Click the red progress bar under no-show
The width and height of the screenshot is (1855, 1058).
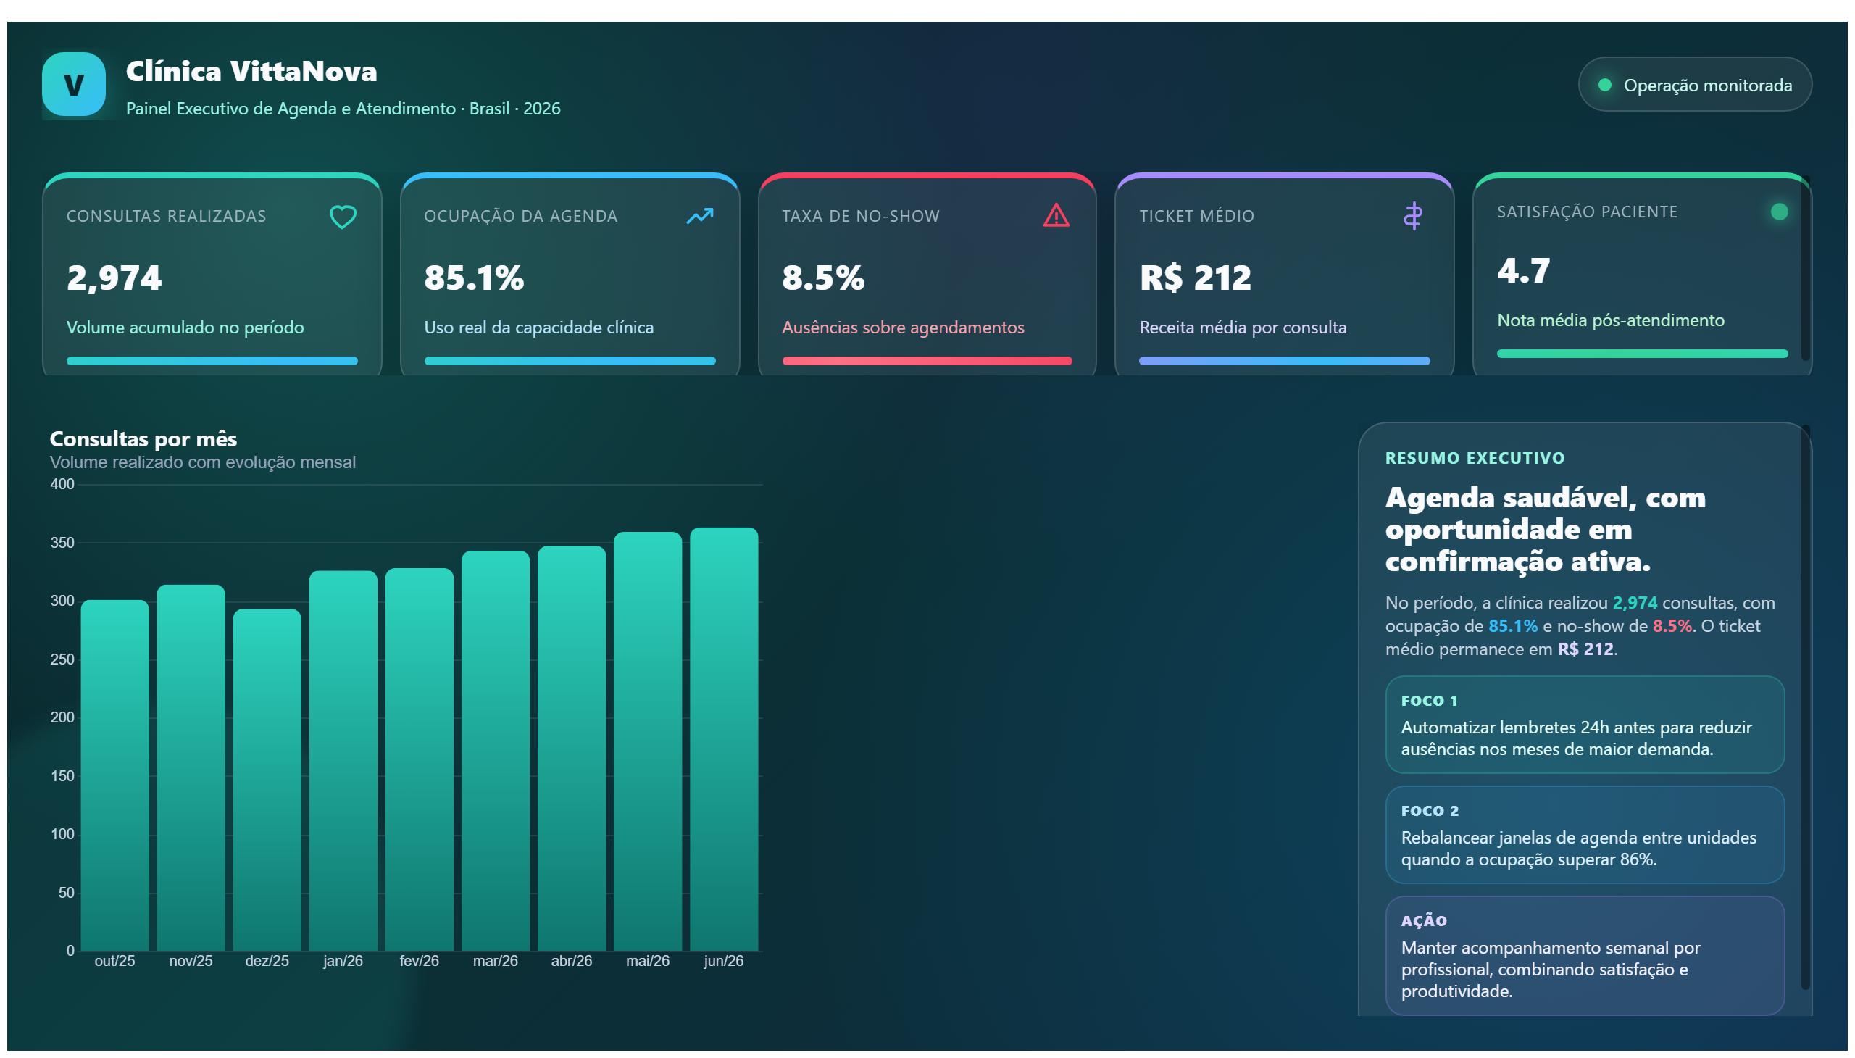click(926, 361)
